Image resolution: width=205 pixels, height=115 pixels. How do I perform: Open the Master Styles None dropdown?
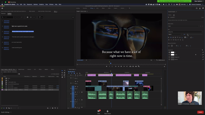(x=184, y=26)
